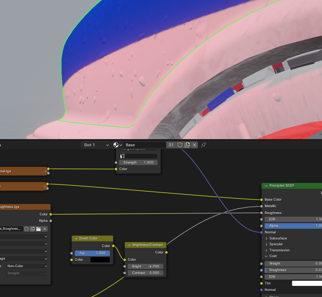
Task: Click the Coat IOR field
Action: 293,277
